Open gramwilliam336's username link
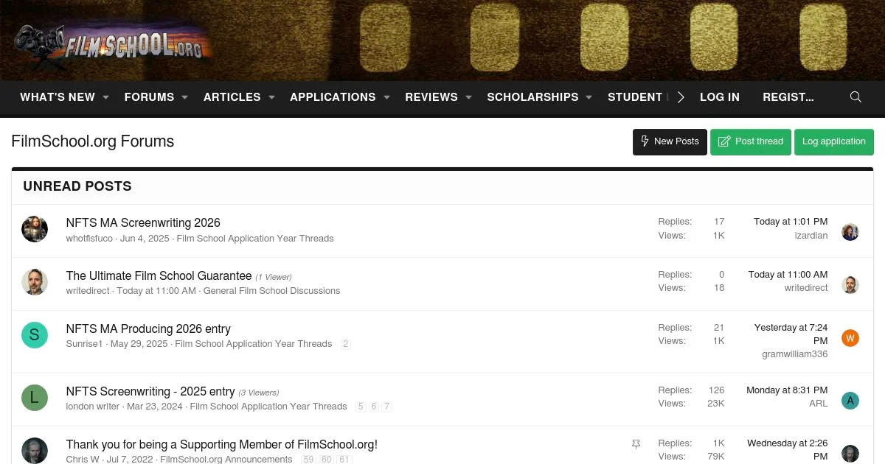 795,354
